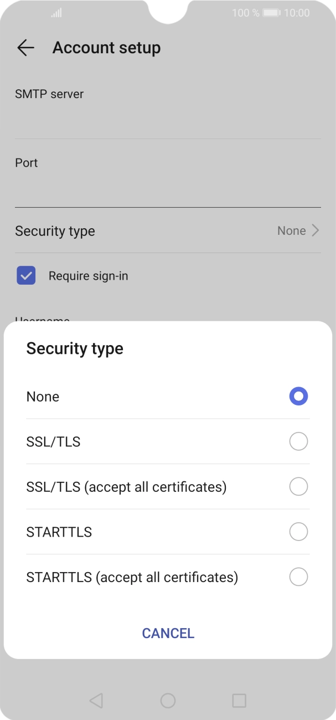Tap the recent apps square button
Screen dimensions: 336x720
[239, 701]
